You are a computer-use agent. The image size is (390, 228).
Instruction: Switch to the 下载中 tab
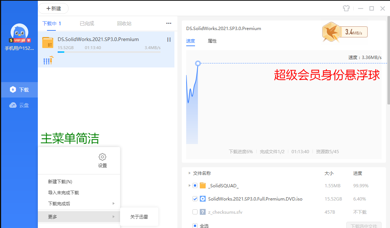(52, 23)
